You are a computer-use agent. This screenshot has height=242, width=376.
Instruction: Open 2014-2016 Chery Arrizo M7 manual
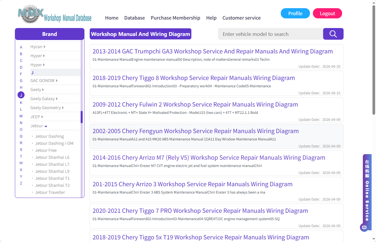[209, 158]
